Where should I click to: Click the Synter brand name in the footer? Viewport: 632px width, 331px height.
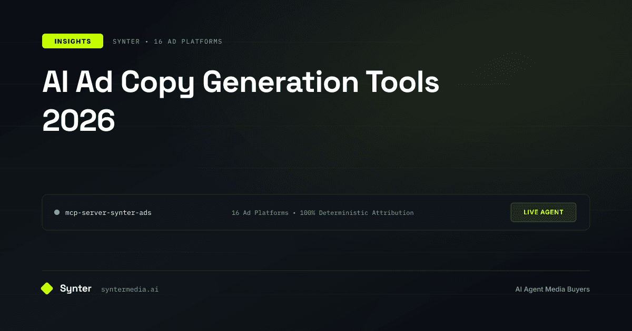click(76, 288)
